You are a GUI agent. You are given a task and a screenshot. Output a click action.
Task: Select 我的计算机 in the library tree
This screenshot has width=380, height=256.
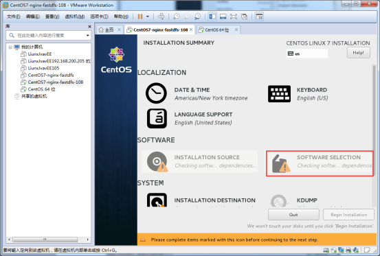32,47
